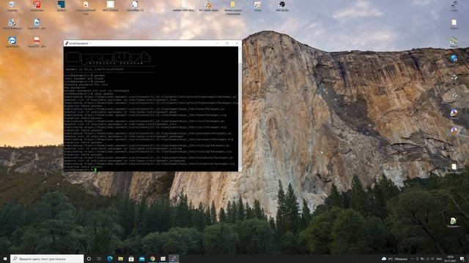The image size is (469, 263).
Task: Click the PuTTY terminal vertical scrollbar
Action: [240, 109]
